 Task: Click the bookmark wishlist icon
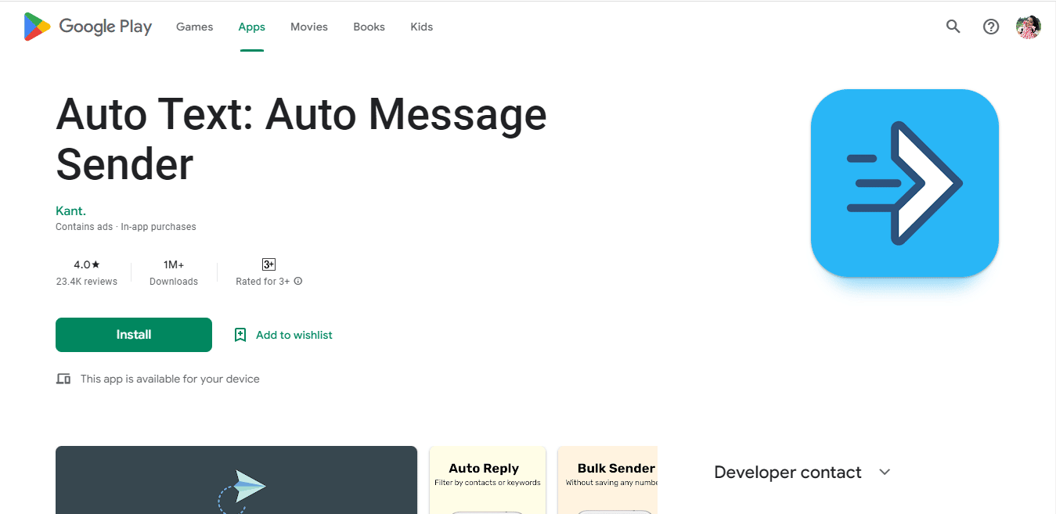coord(240,335)
